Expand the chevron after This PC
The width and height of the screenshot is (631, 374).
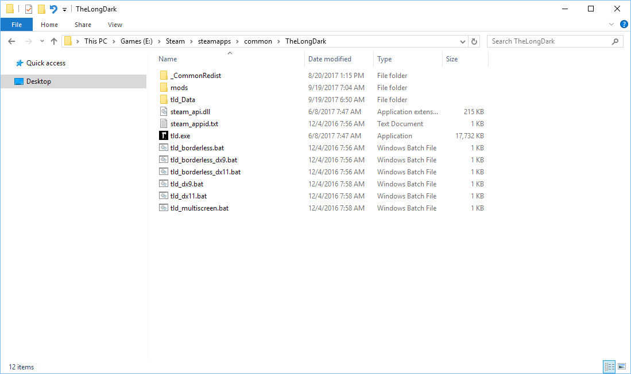tap(114, 41)
